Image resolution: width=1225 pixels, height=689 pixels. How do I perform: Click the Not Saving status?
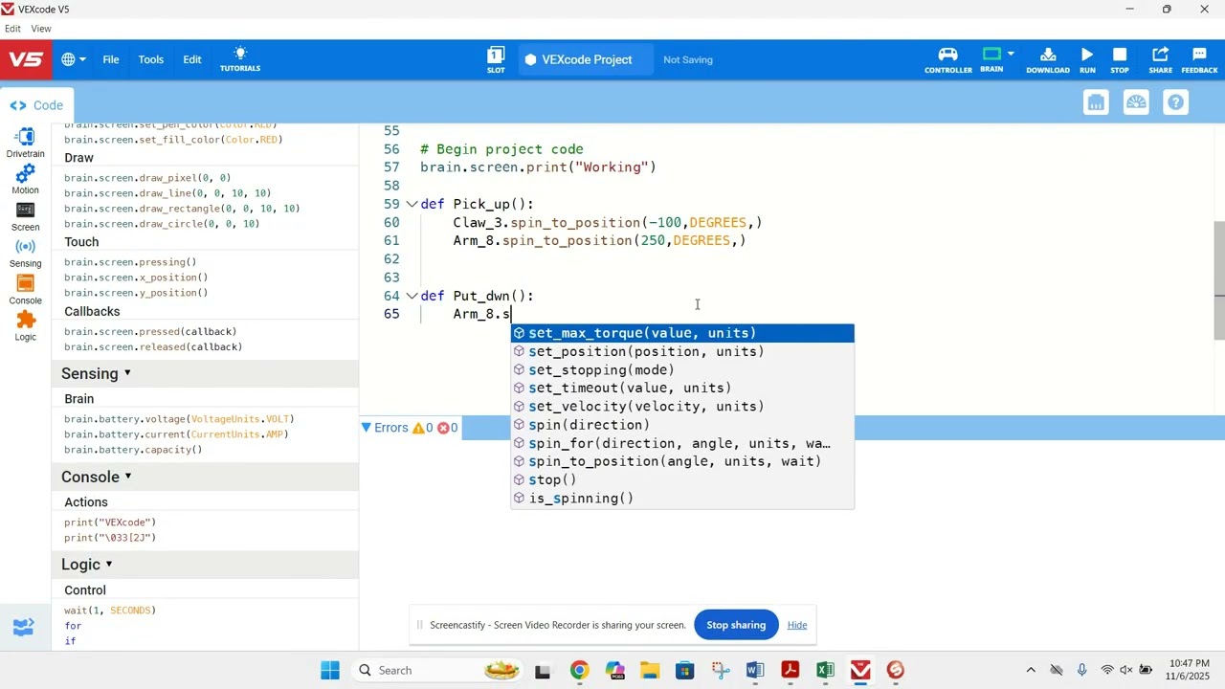tap(688, 59)
